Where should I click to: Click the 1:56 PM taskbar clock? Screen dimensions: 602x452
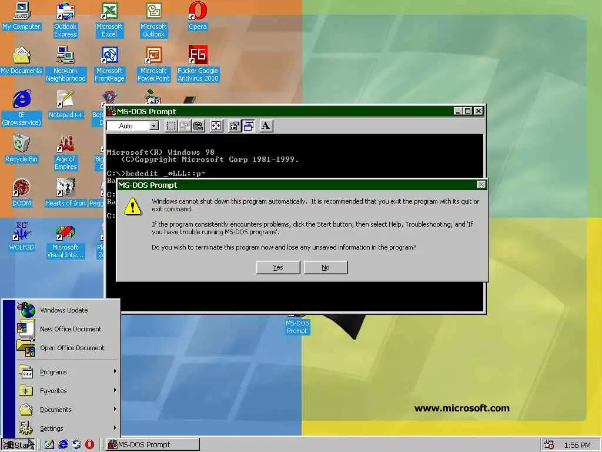(577, 445)
